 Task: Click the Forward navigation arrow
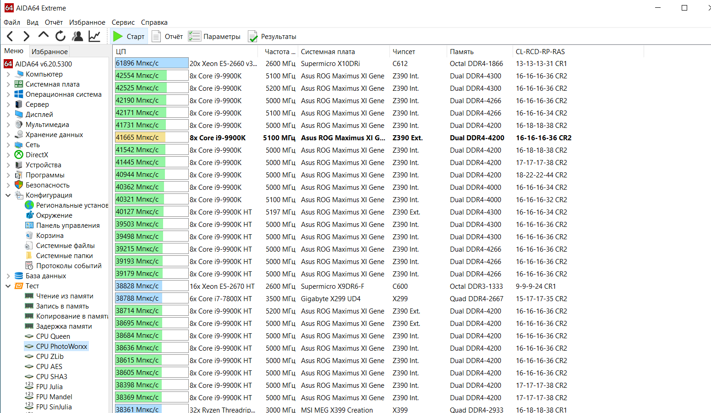(27, 36)
